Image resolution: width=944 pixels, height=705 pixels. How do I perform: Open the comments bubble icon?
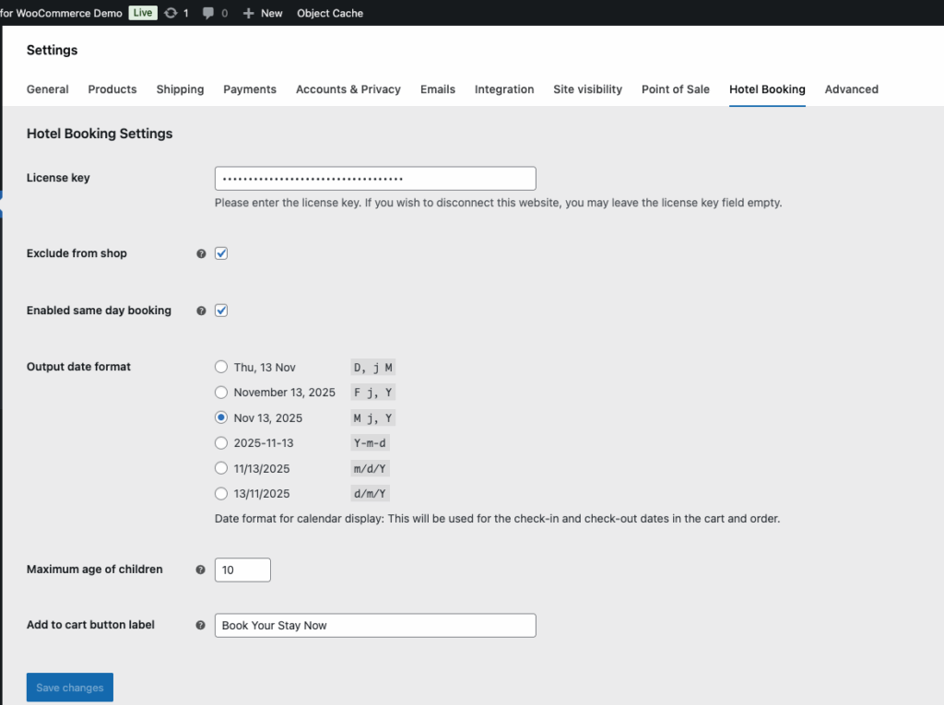[208, 13]
